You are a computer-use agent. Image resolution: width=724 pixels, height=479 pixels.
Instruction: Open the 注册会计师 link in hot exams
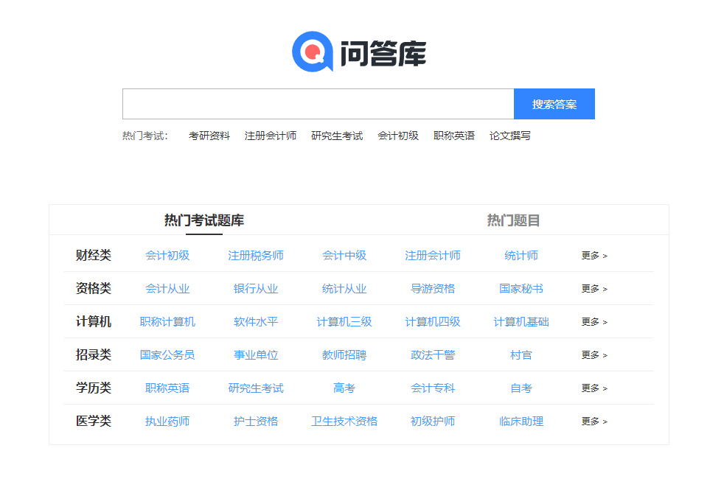[271, 136]
